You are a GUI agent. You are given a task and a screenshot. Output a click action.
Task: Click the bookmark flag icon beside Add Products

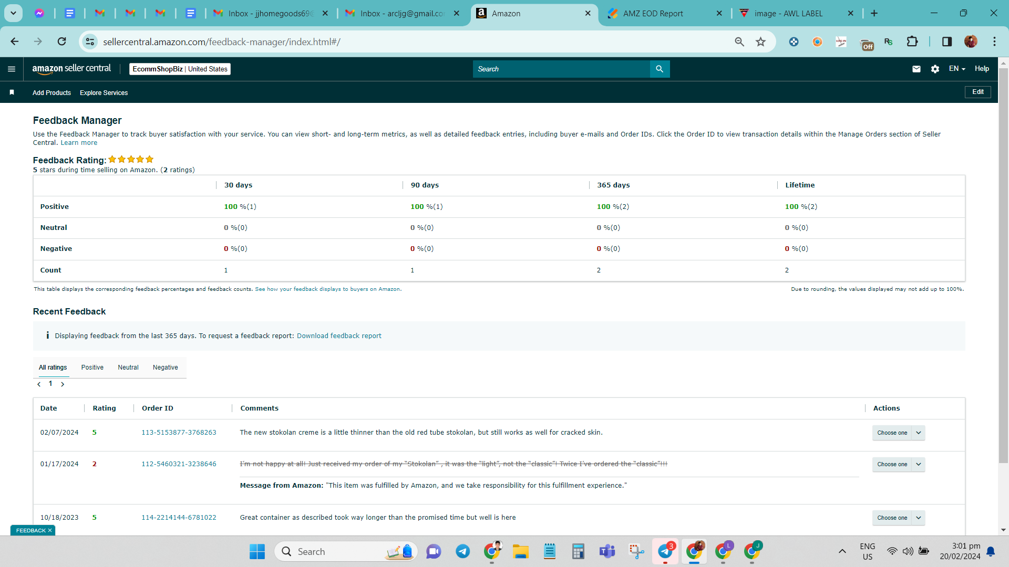[x=12, y=92]
